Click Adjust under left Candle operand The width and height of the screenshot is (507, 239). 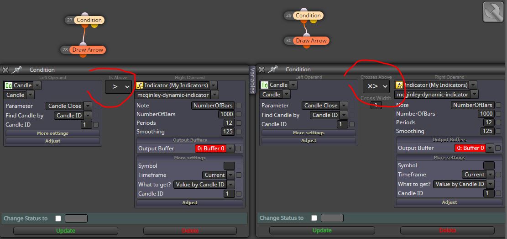click(52, 141)
